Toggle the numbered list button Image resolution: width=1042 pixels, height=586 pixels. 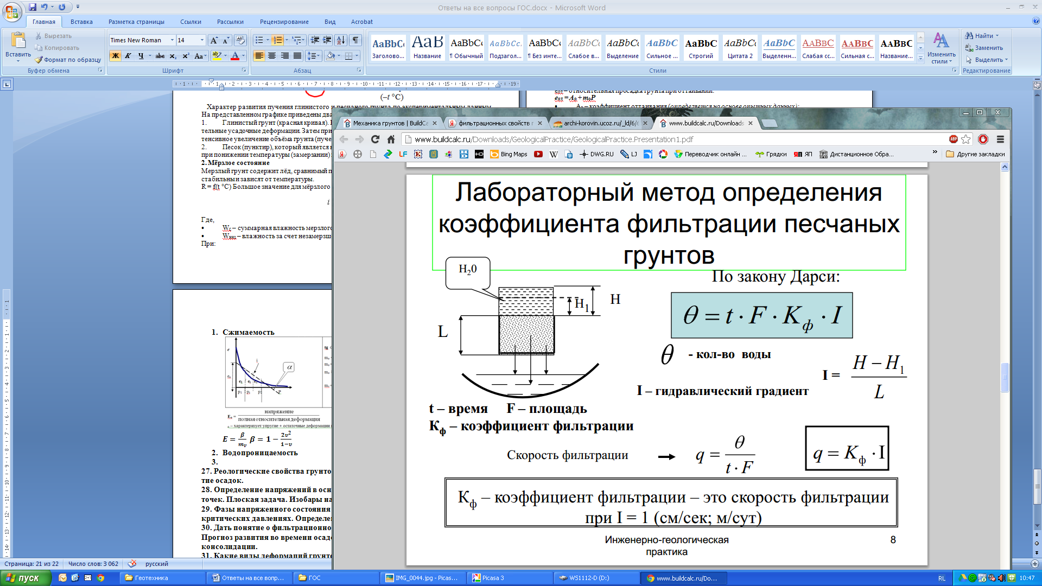point(277,40)
